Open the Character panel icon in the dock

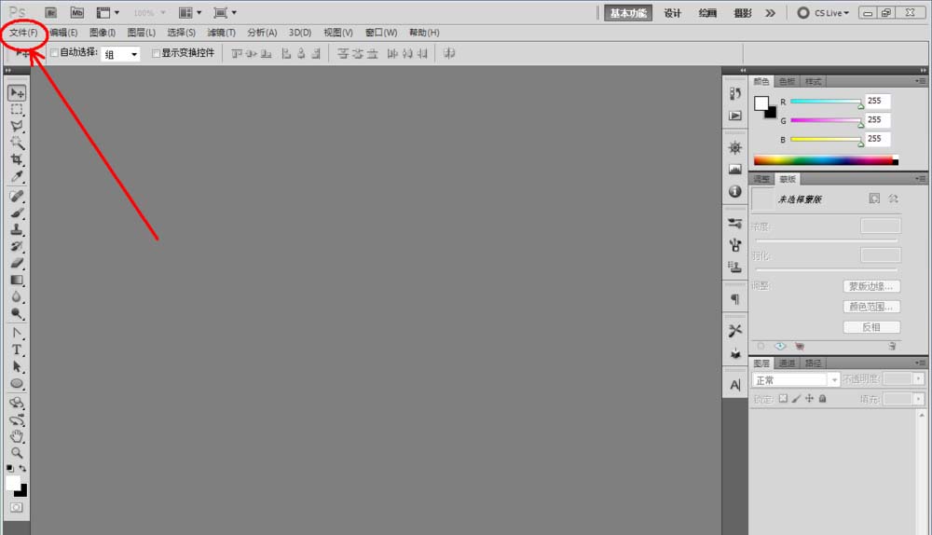(x=735, y=385)
